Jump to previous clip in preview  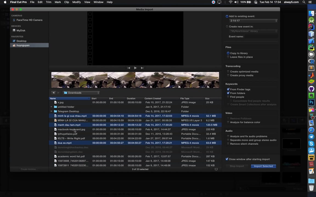129,68
